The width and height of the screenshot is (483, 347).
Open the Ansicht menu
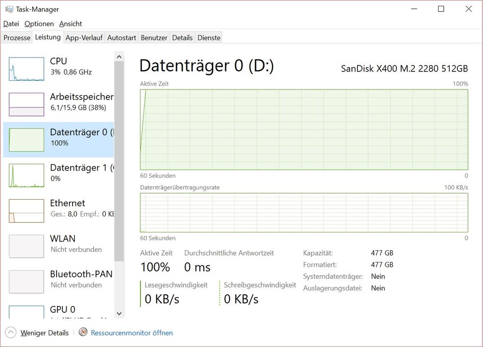point(71,24)
